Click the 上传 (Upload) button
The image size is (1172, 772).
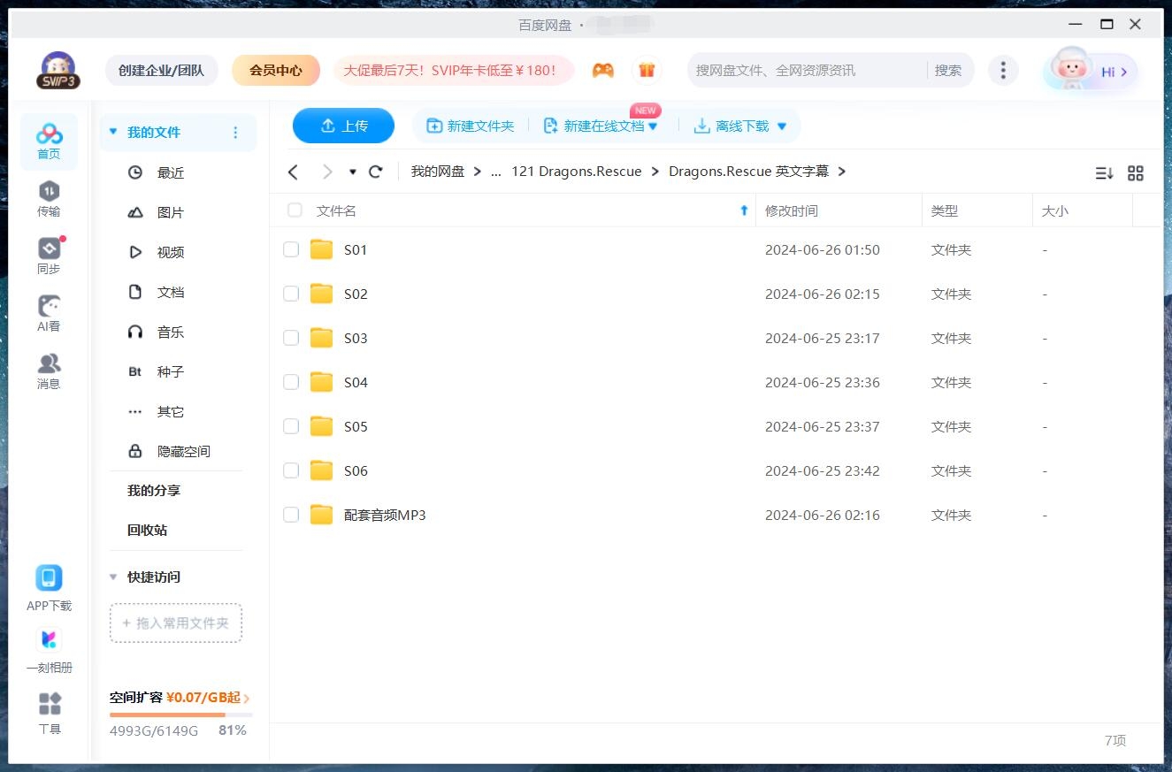click(x=343, y=126)
